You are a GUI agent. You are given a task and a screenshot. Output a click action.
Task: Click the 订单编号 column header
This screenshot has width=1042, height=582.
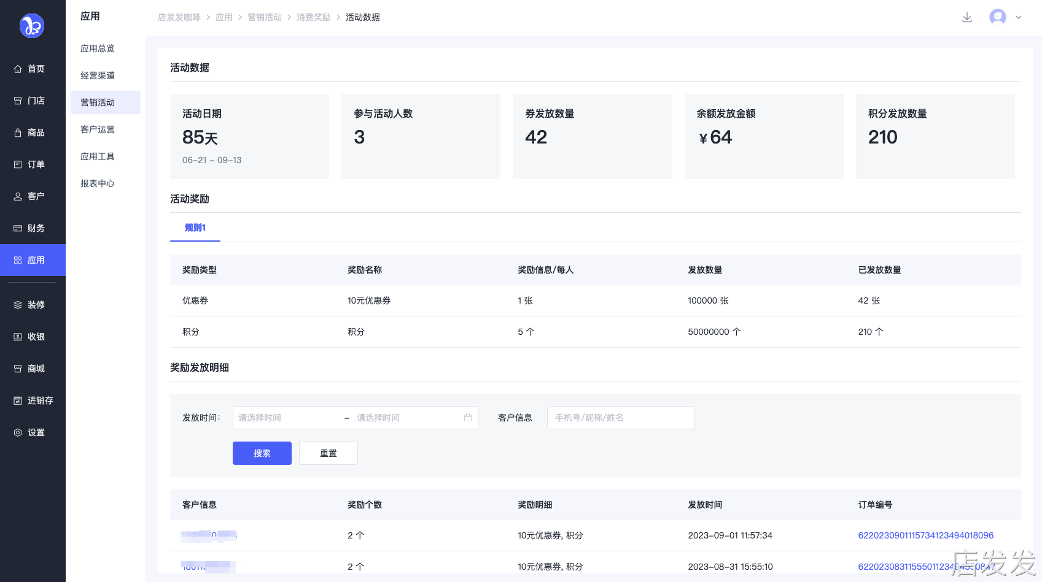875,505
